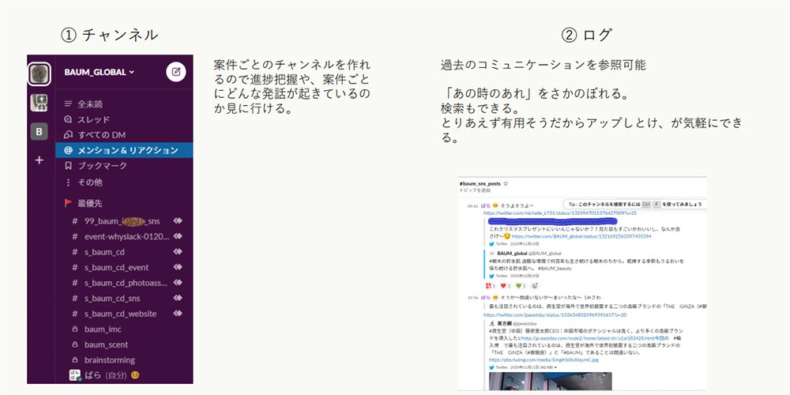This screenshot has width=790, height=395.
Task: Open ブックマーク in the sidebar
Action: pyautogui.click(x=124, y=166)
